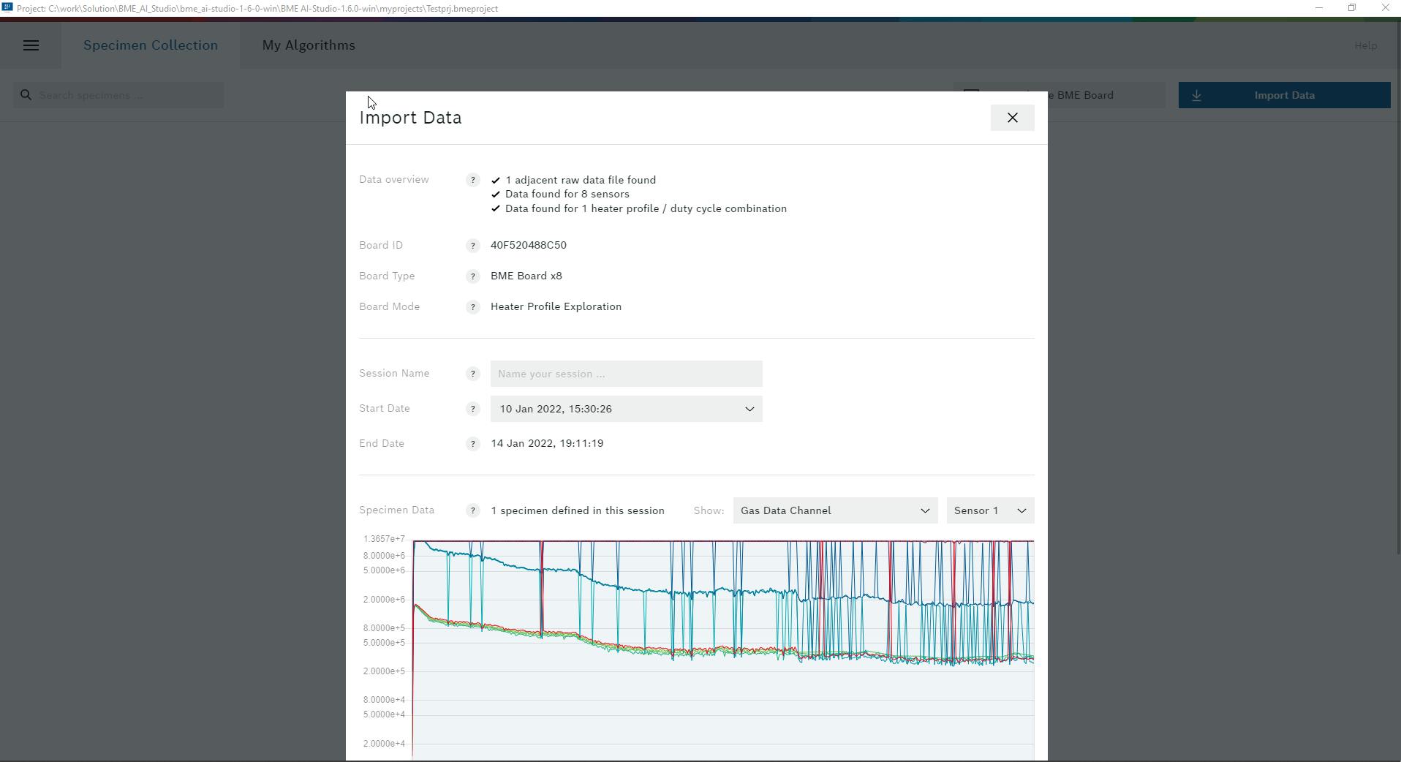Click the Import Data button

coord(1283,95)
